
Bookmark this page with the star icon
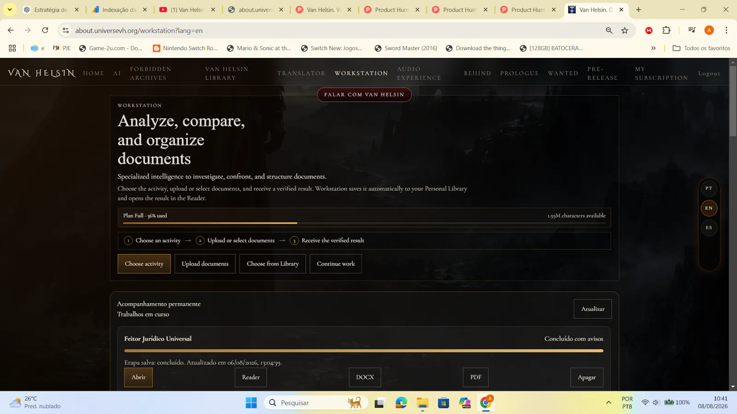coord(625,30)
